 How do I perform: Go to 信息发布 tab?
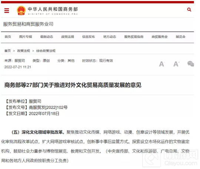point(89,37)
